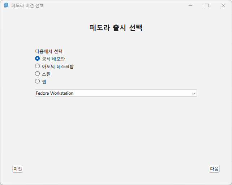Image resolution: width=232 pixels, height=185 pixels.
Task: Maximize the 페도라 버전 선택 window
Action: pyautogui.click(x=207, y=5)
